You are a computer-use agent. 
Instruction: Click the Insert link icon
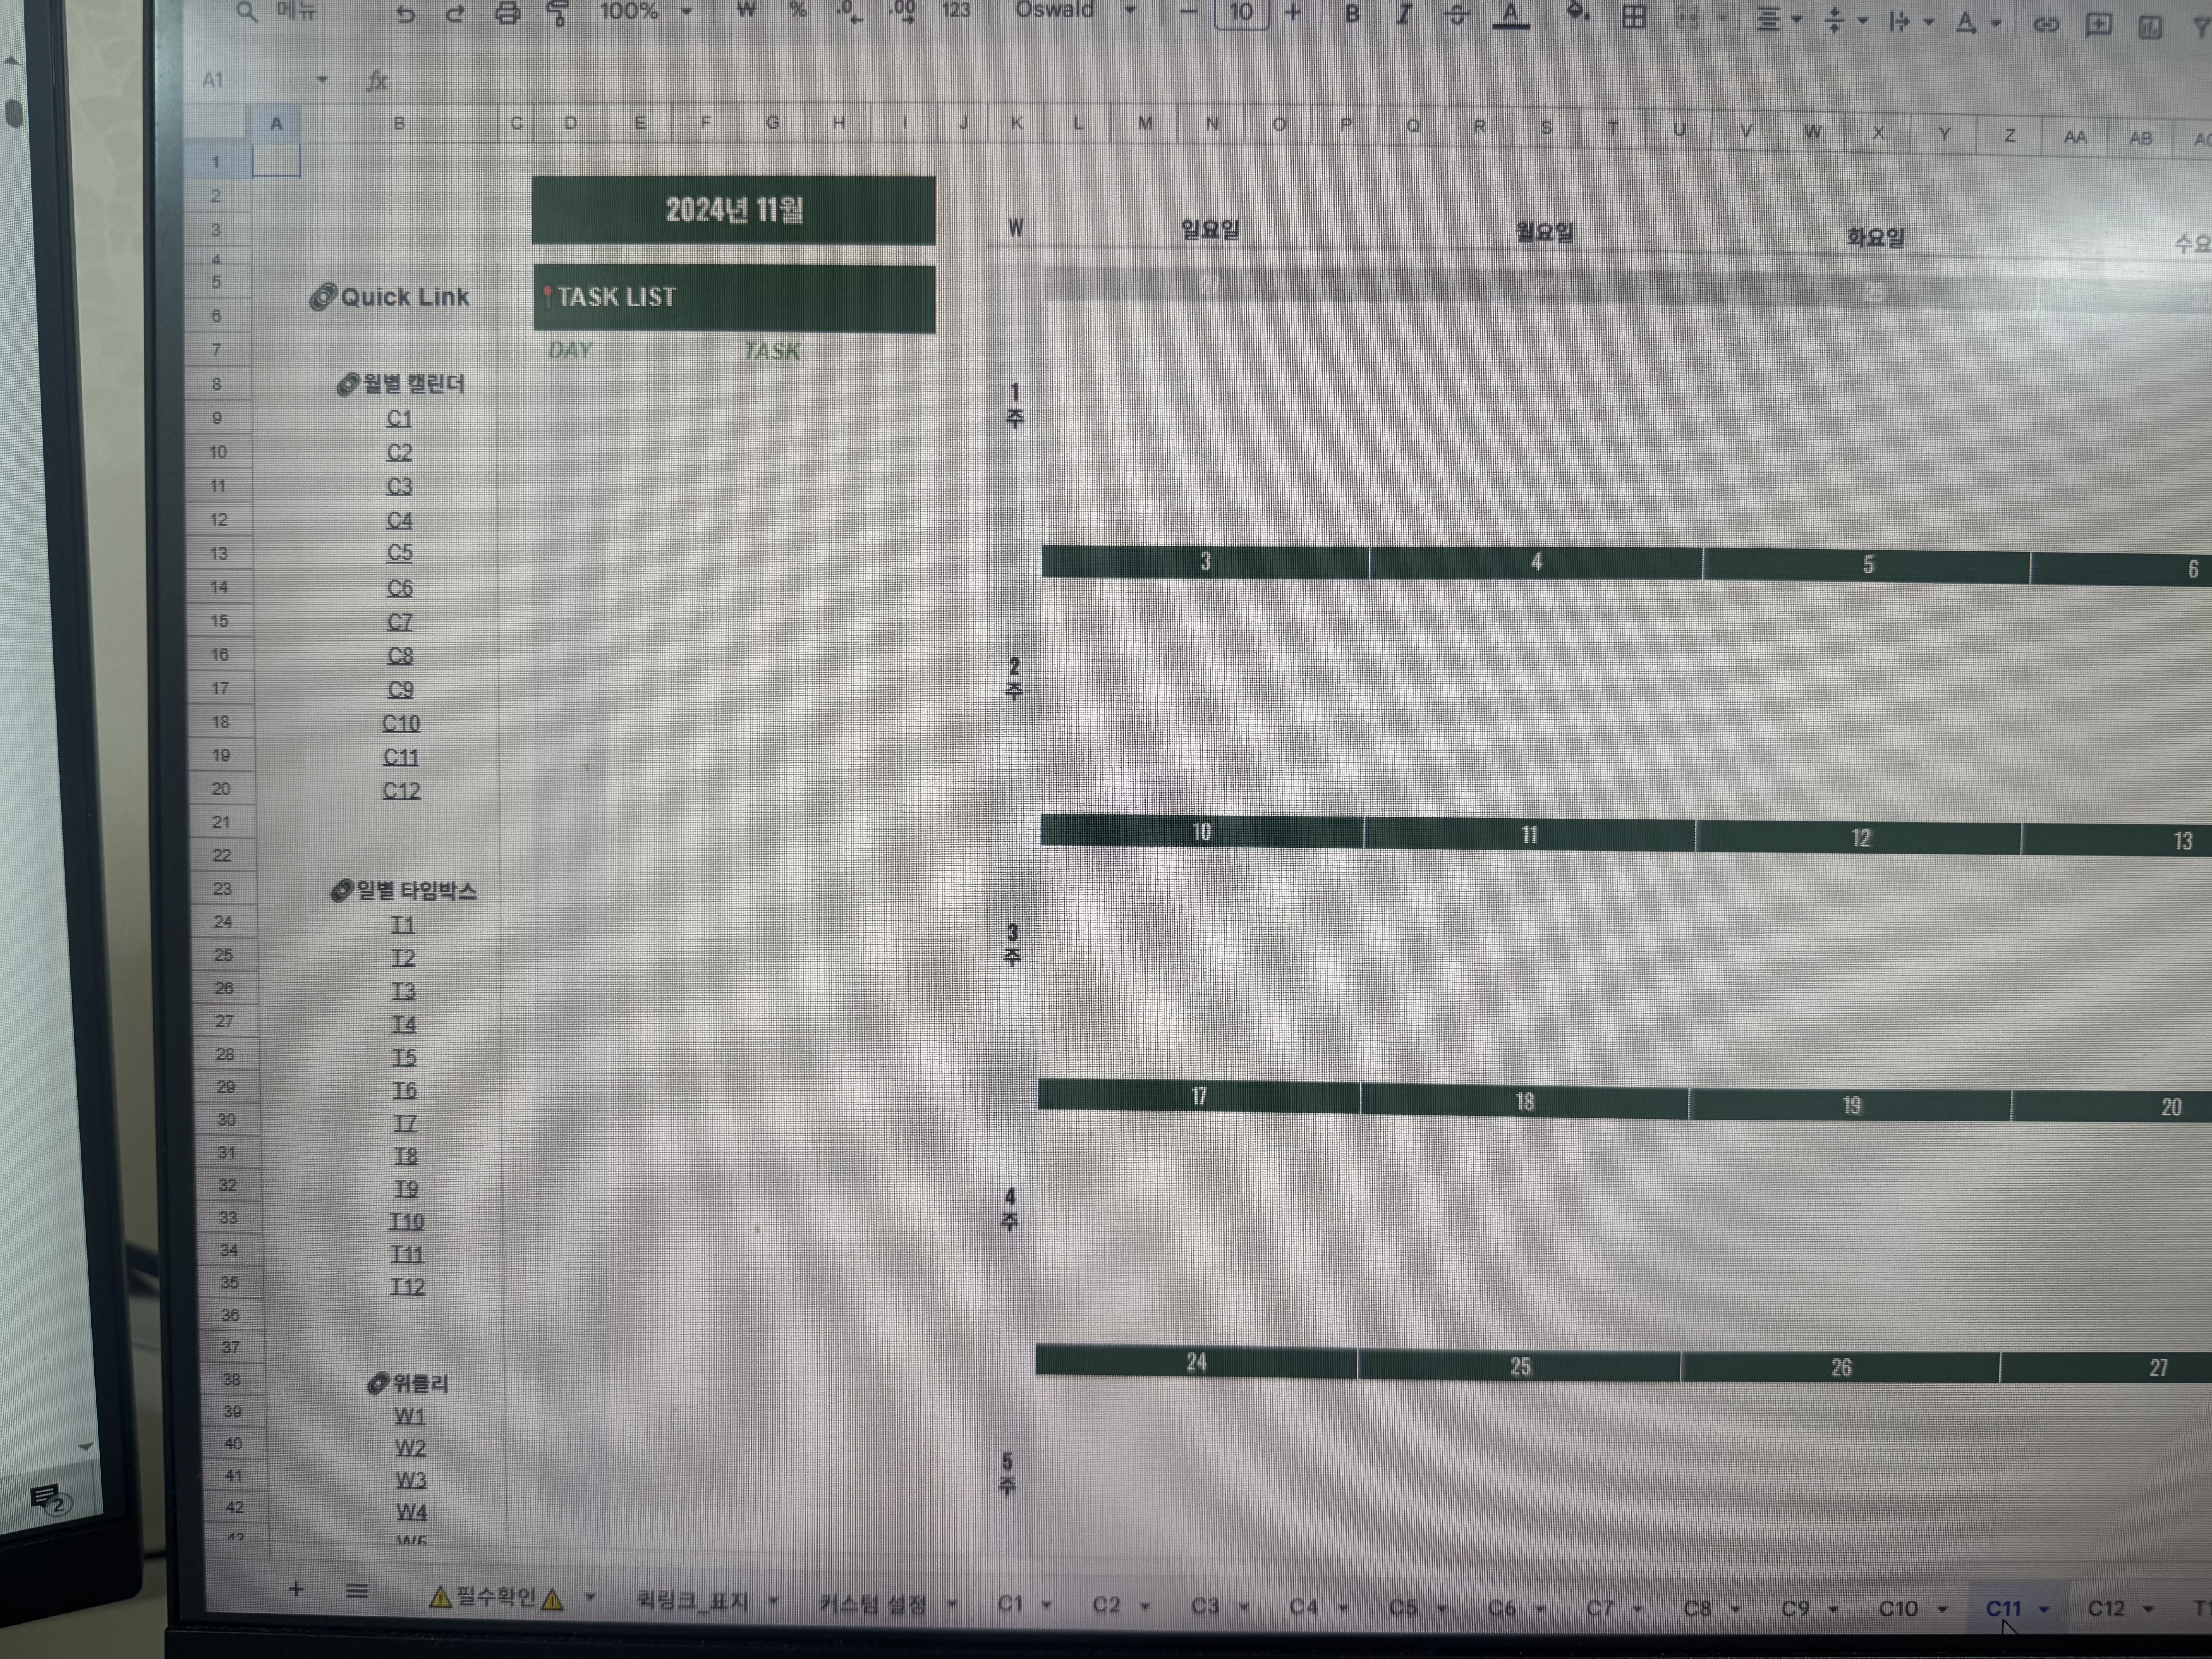[2046, 25]
